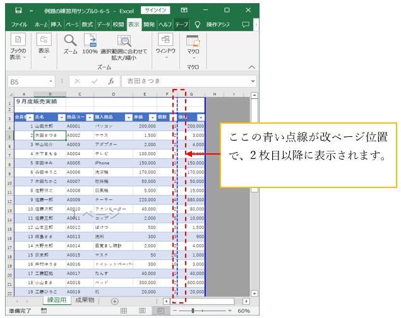The image size is (401, 318).
Task: Click the zoom slider in status bar
Action: tap(201, 311)
